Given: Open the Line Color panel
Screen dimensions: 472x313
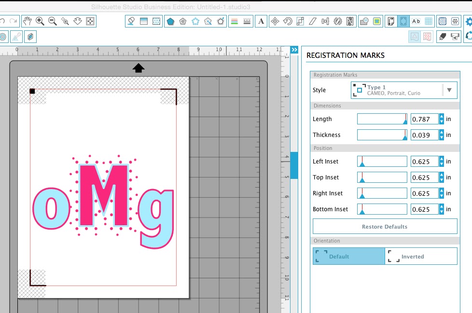Looking at the screenshot, I should tap(234, 21).
